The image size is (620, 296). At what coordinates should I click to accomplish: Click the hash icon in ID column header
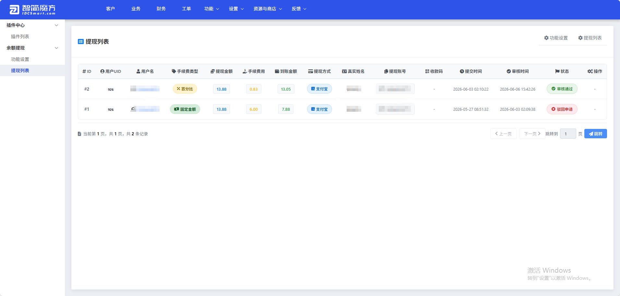tap(84, 71)
